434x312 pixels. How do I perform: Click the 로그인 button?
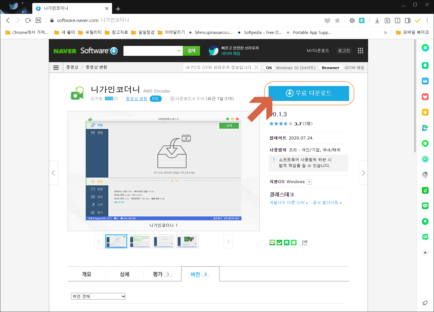(344, 51)
